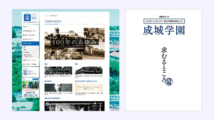Click the SEIJO GAKUEN boxed label on cover
The image size is (214, 120).
[x=164, y=21]
